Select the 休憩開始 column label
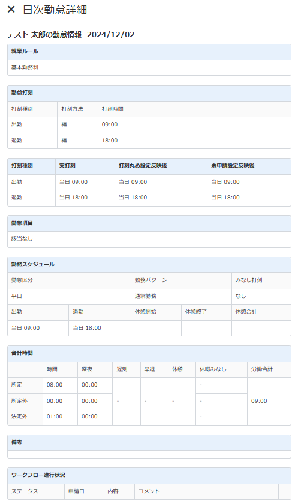The width and height of the screenshot is (295, 501). 146,312
